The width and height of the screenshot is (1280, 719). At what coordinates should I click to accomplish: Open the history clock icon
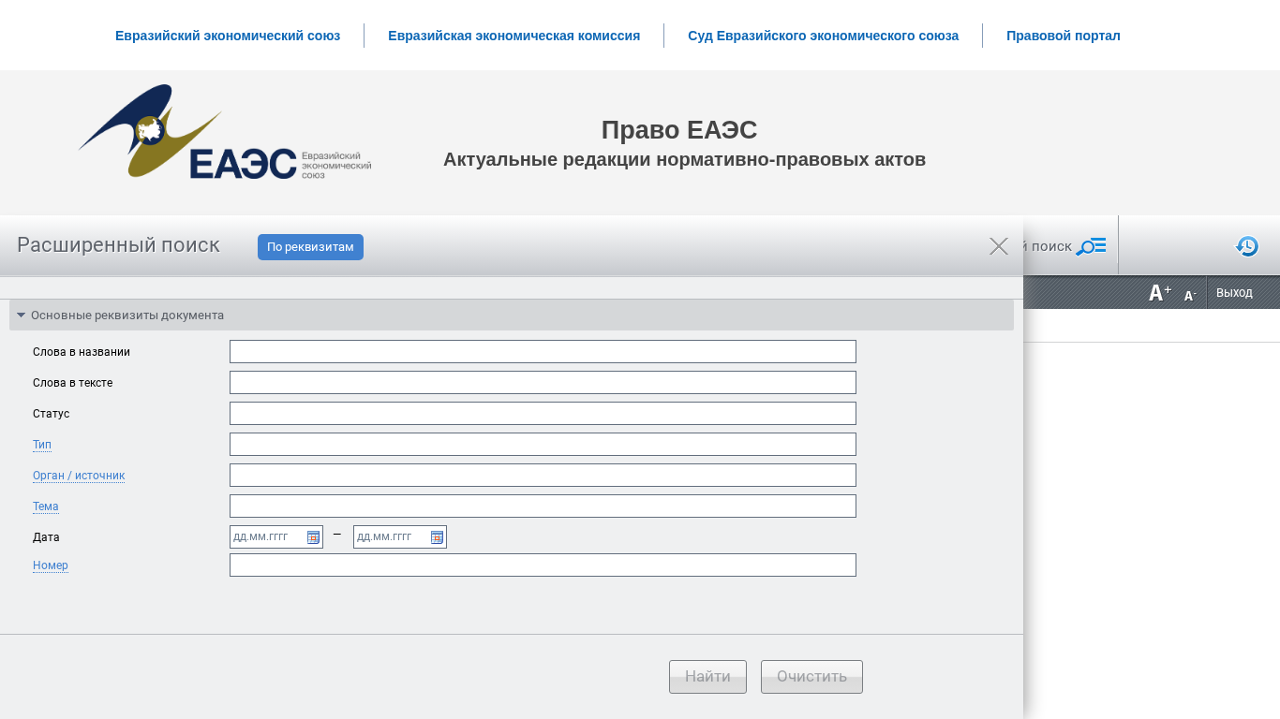pyautogui.click(x=1246, y=246)
